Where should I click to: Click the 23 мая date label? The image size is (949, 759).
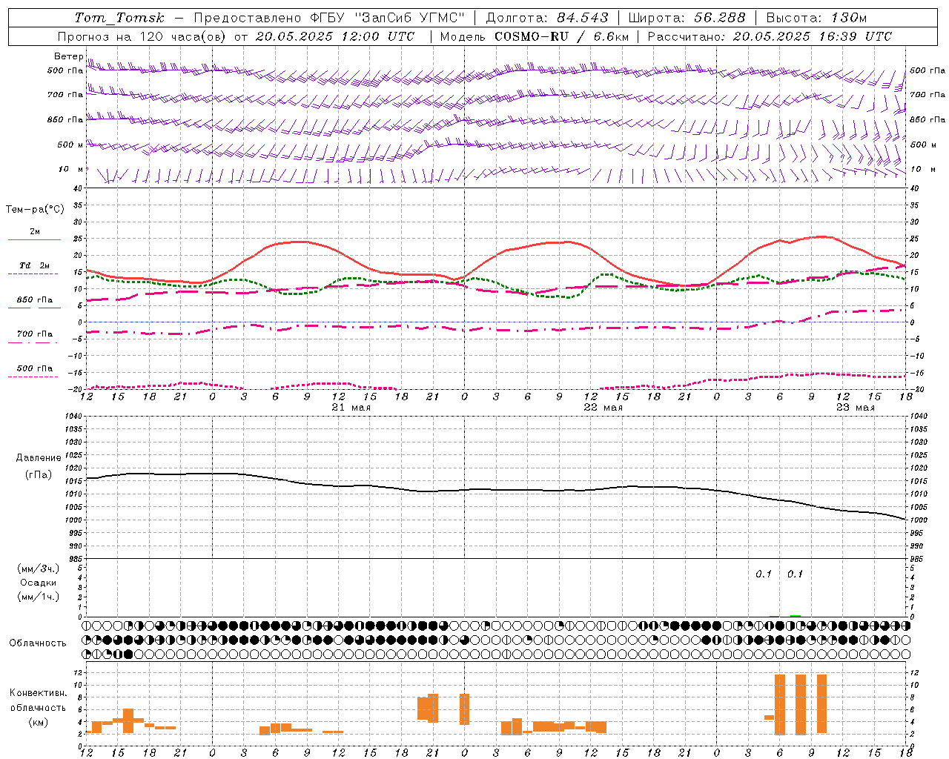(x=856, y=408)
